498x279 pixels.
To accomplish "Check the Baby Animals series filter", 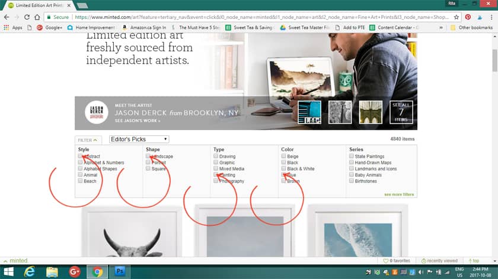I will (x=351, y=174).
